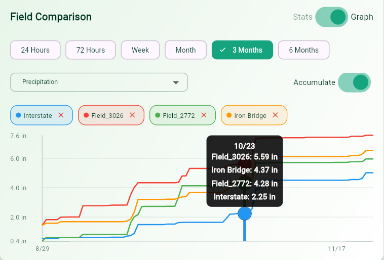The image size is (384, 260).
Task: Click the red dot on Field_3026 chip
Action: [86, 115]
